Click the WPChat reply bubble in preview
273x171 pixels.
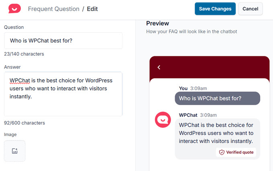coord(218,139)
